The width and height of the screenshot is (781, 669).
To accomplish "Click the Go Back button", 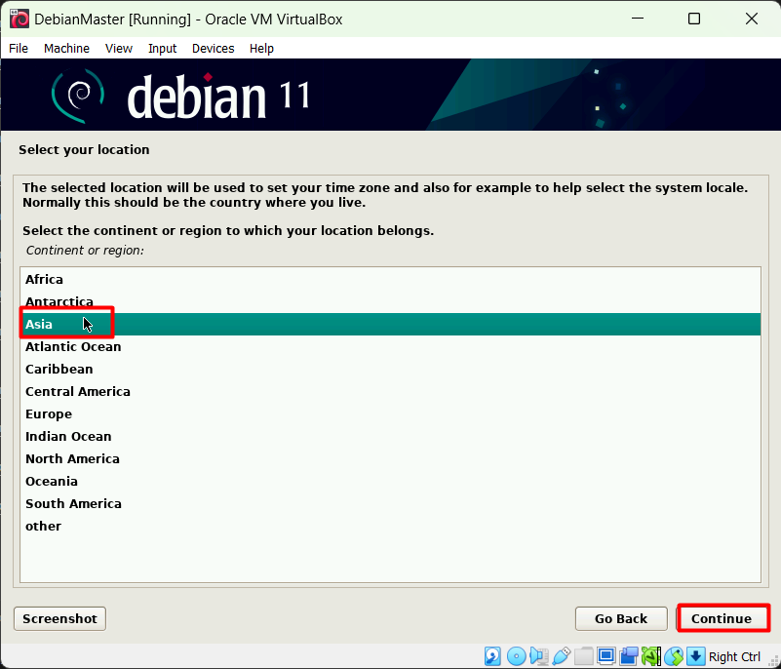I will click(621, 618).
